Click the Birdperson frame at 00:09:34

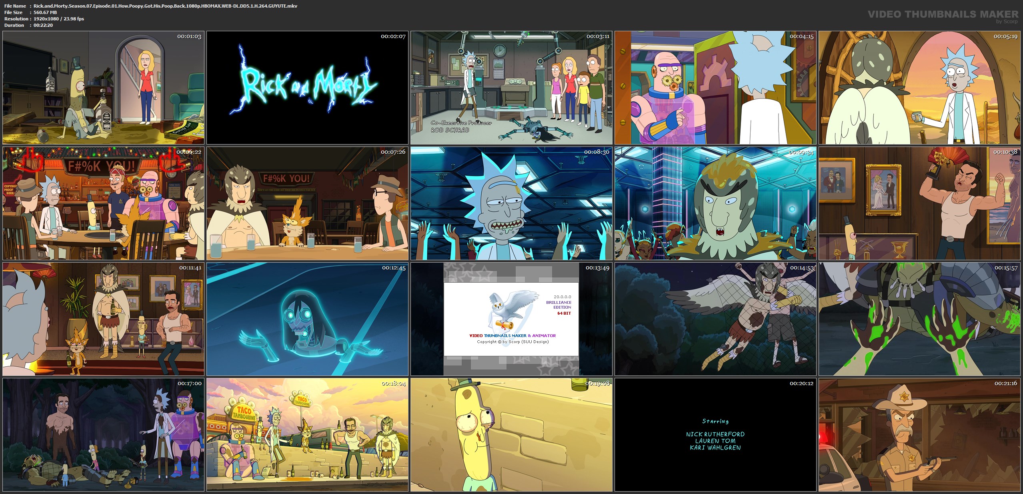[x=715, y=203]
